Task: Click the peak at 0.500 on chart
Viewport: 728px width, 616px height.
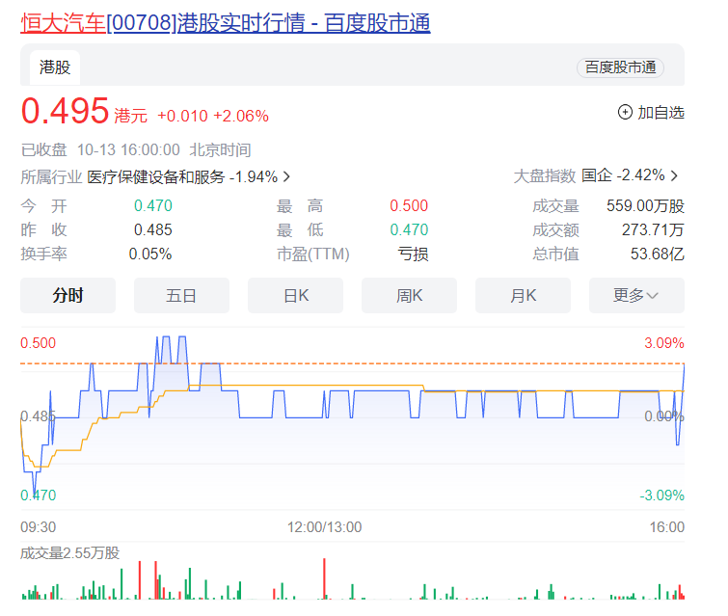Action: [x=162, y=338]
